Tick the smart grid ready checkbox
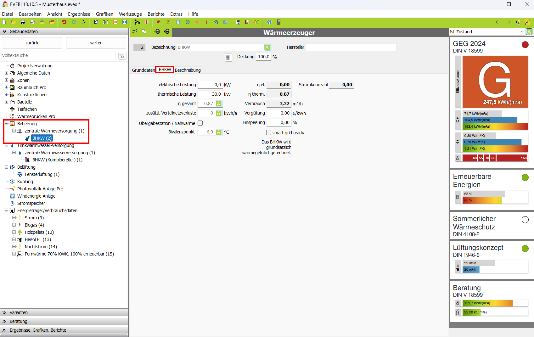This screenshot has height=337, width=534. pyautogui.click(x=269, y=133)
